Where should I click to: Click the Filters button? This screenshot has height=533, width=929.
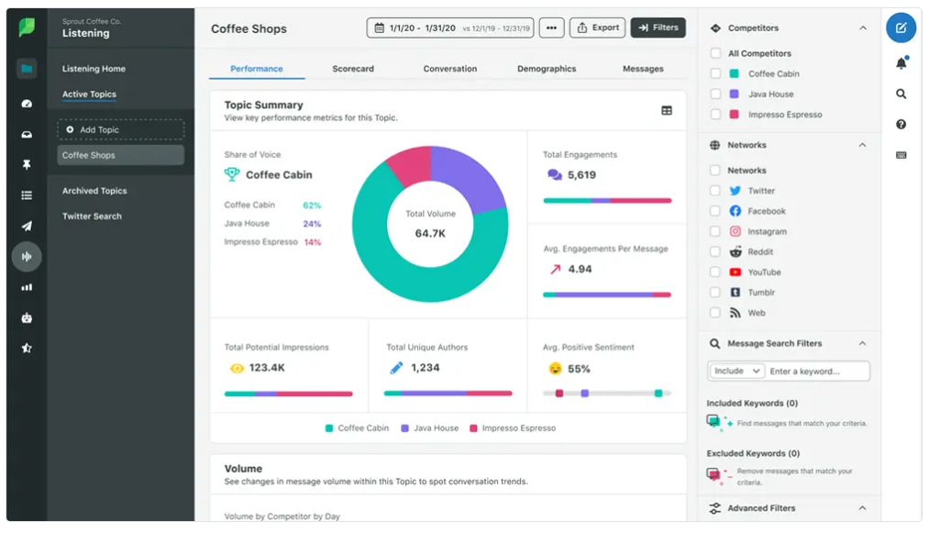[x=658, y=28]
